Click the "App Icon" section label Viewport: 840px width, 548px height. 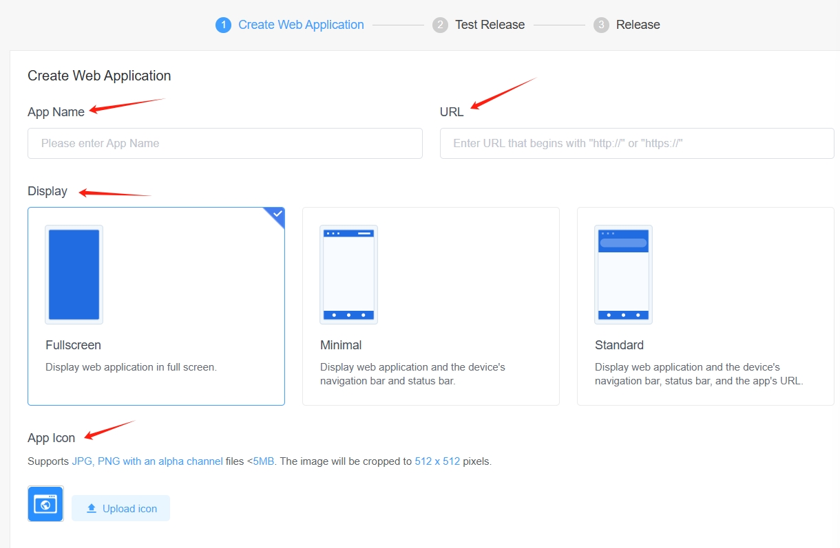tap(52, 438)
